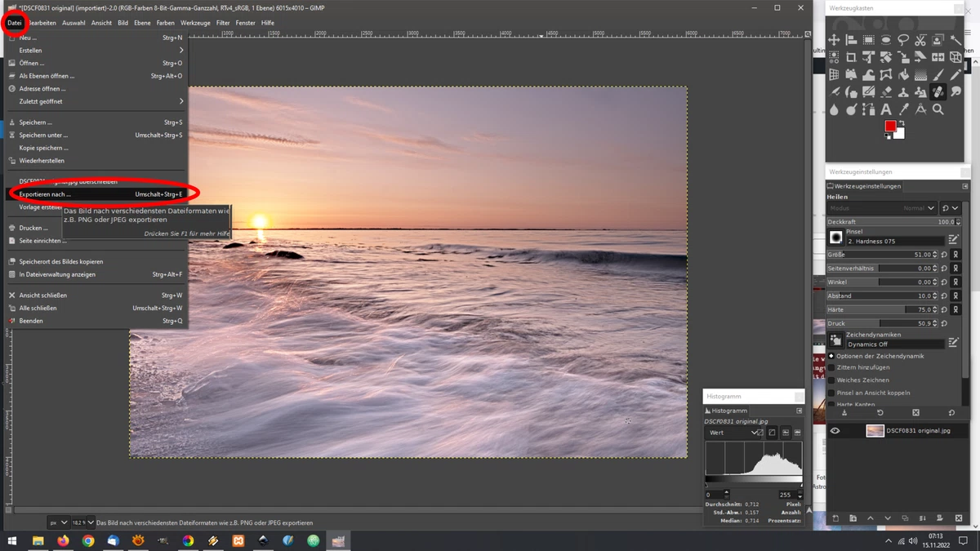
Task: Click the white background color swatch
Action: (x=900, y=135)
